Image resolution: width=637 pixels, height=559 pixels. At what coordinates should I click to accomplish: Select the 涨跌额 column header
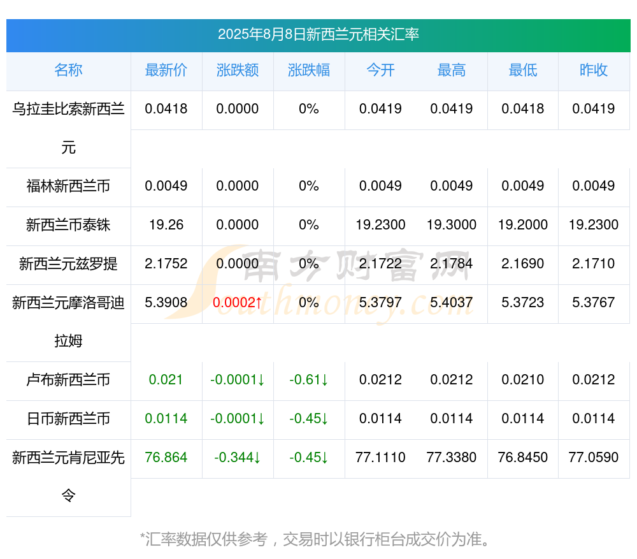tap(238, 70)
